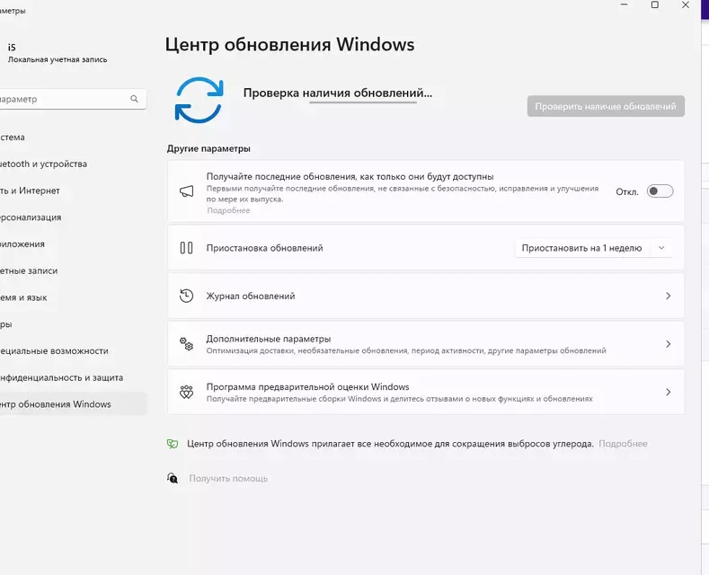Open the Приостановить на 1 неделю dropdown arrow
Screen dimensions: 709x575
(661, 248)
